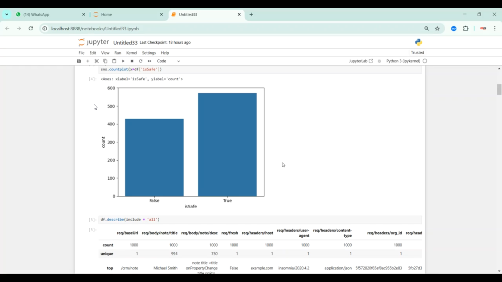Screen dimensions: 502x282
Task: Open the File menu
Action: click(x=81, y=53)
